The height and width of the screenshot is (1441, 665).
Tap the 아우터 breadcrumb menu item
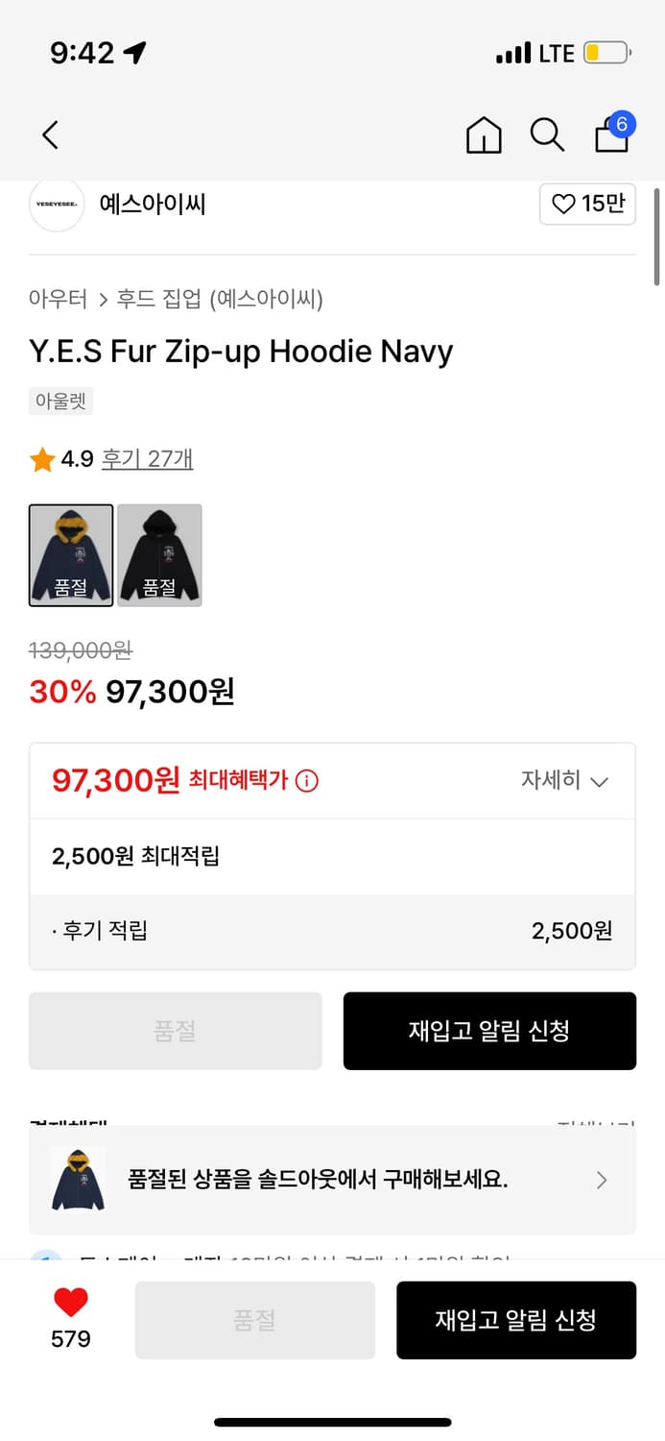tap(59, 300)
